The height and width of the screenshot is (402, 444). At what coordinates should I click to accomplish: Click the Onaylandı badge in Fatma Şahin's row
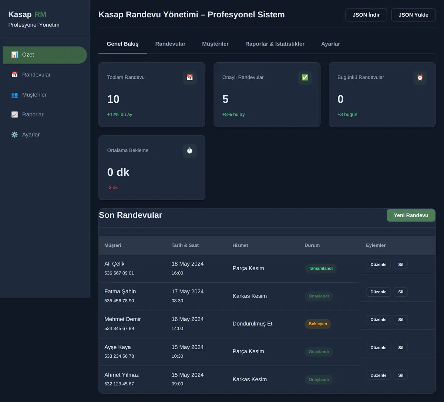pos(319,296)
